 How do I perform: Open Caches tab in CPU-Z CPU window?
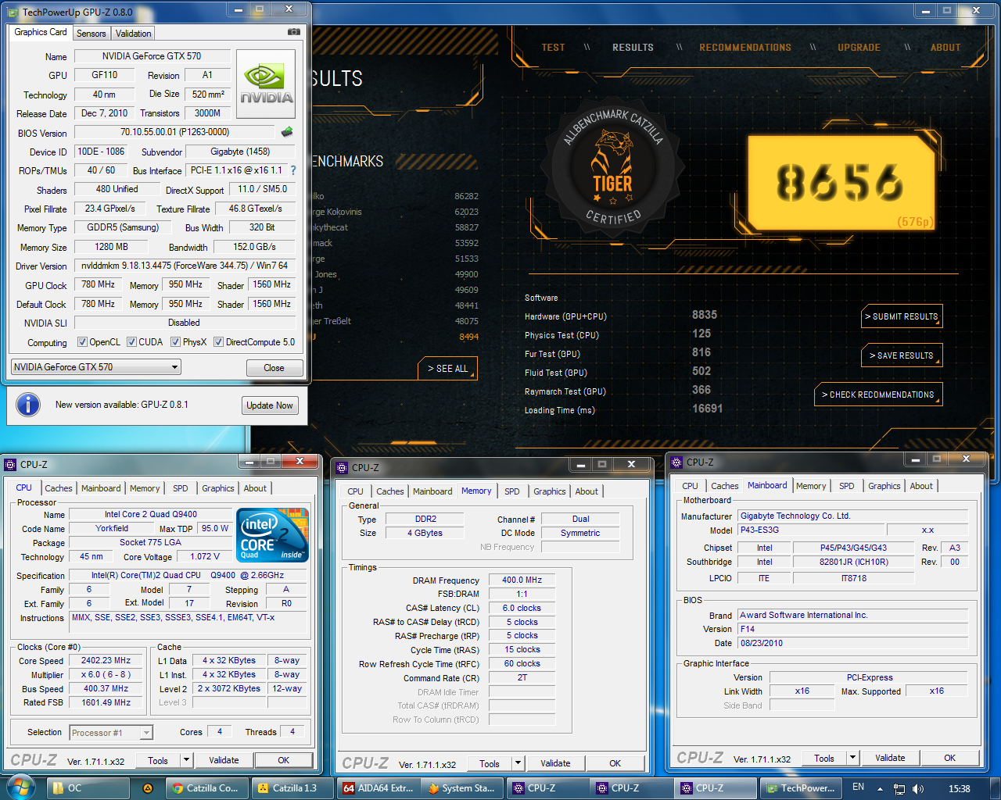coord(58,488)
